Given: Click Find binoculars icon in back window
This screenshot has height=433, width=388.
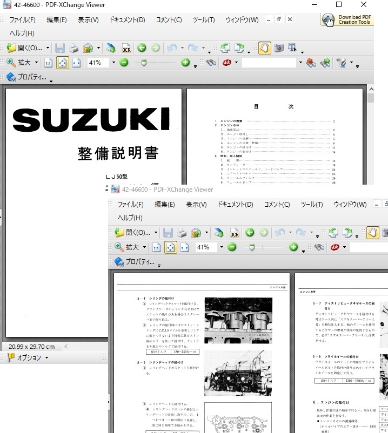Looking at the screenshot, I should coord(211,63).
